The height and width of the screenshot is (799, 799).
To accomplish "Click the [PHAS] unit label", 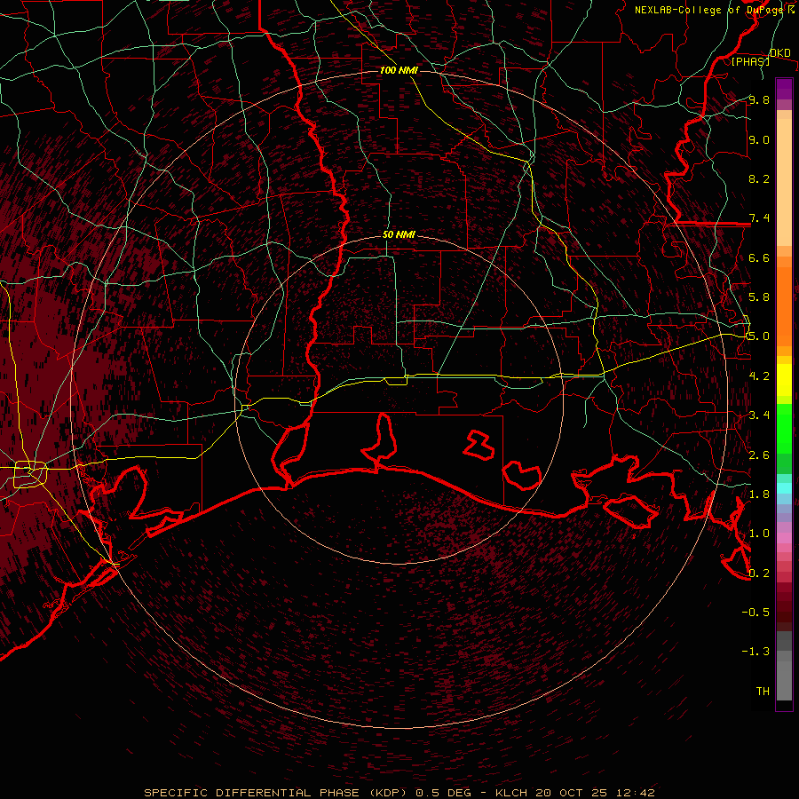I will pyautogui.click(x=750, y=61).
